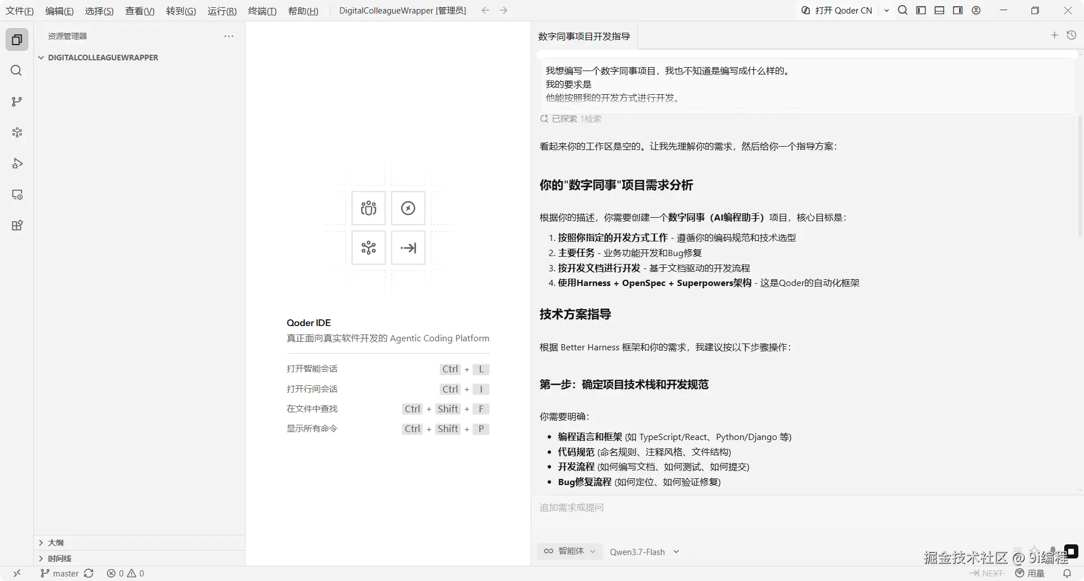Open the 帮助(H) menu
1084x581 pixels.
(x=303, y=11)
